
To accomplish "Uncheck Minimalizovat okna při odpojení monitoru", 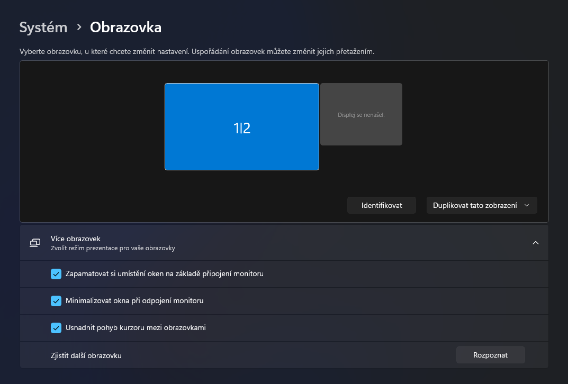I will 56,301.
